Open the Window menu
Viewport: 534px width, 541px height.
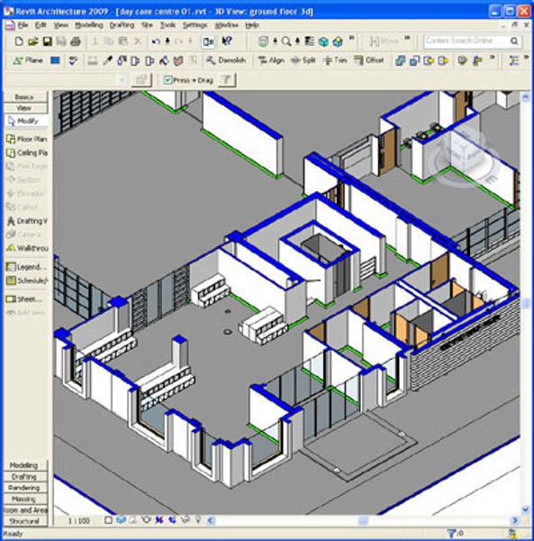pyautogui.click(x=226, y=25)
